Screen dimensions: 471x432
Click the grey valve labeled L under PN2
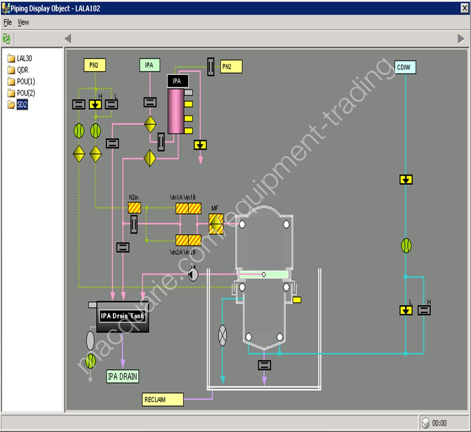(111, 104)
